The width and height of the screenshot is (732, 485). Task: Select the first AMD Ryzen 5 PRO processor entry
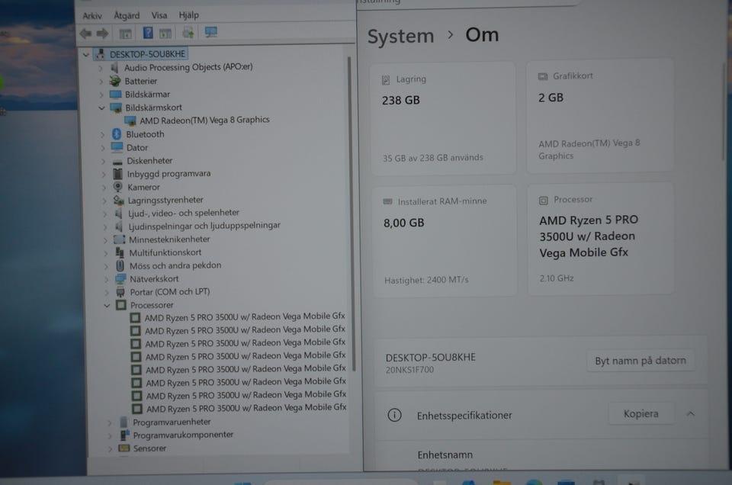pyautogui.click(x=245, y=317)
